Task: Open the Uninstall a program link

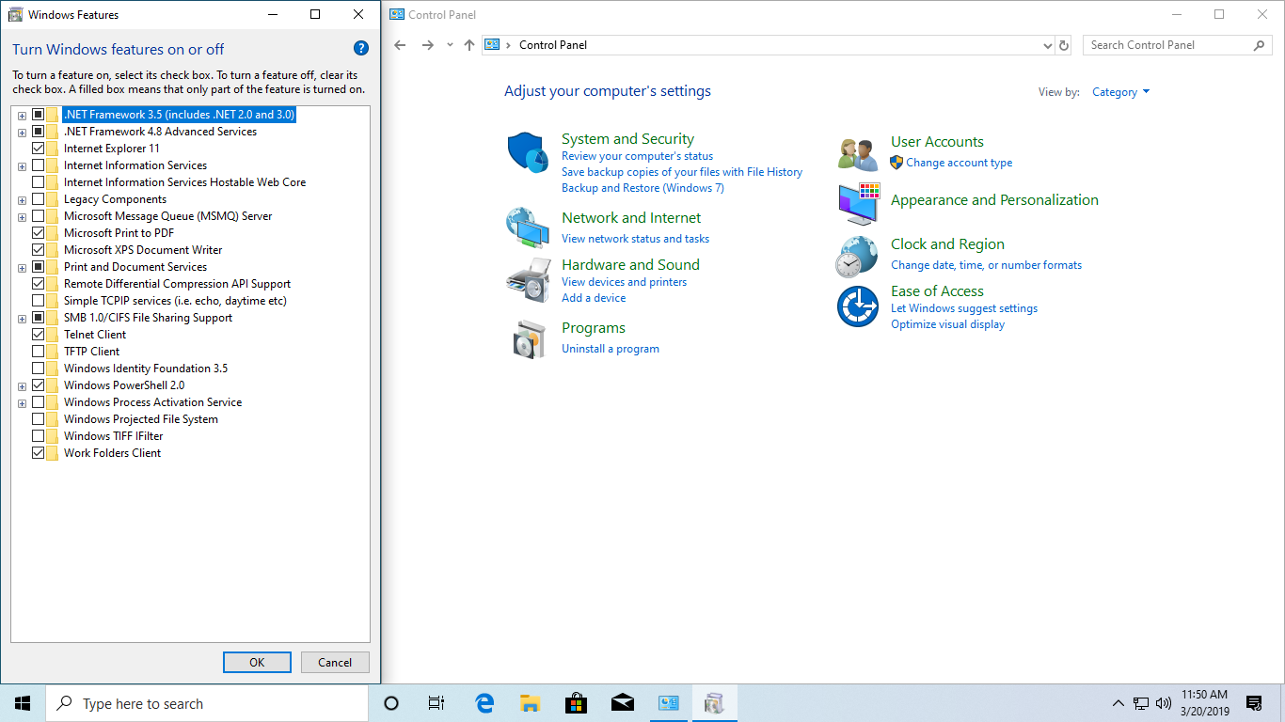Action: coord(611,349)
